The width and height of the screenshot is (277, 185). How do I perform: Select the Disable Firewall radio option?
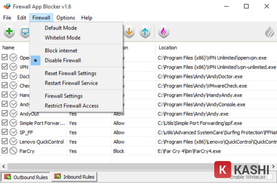point(63,61)
